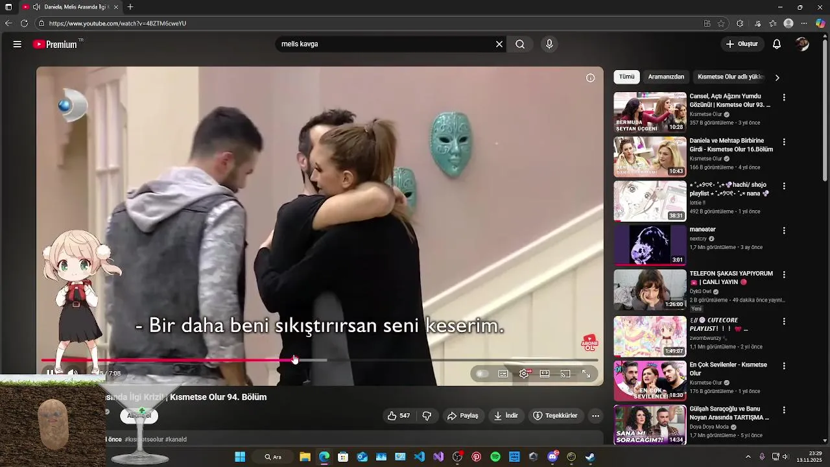Enter fullscreen mode

(586, 374)
